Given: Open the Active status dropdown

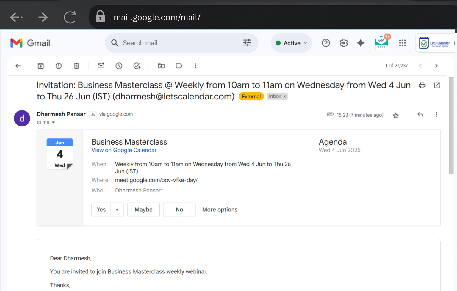Looking at the screenshot, I should pos(291,43).
